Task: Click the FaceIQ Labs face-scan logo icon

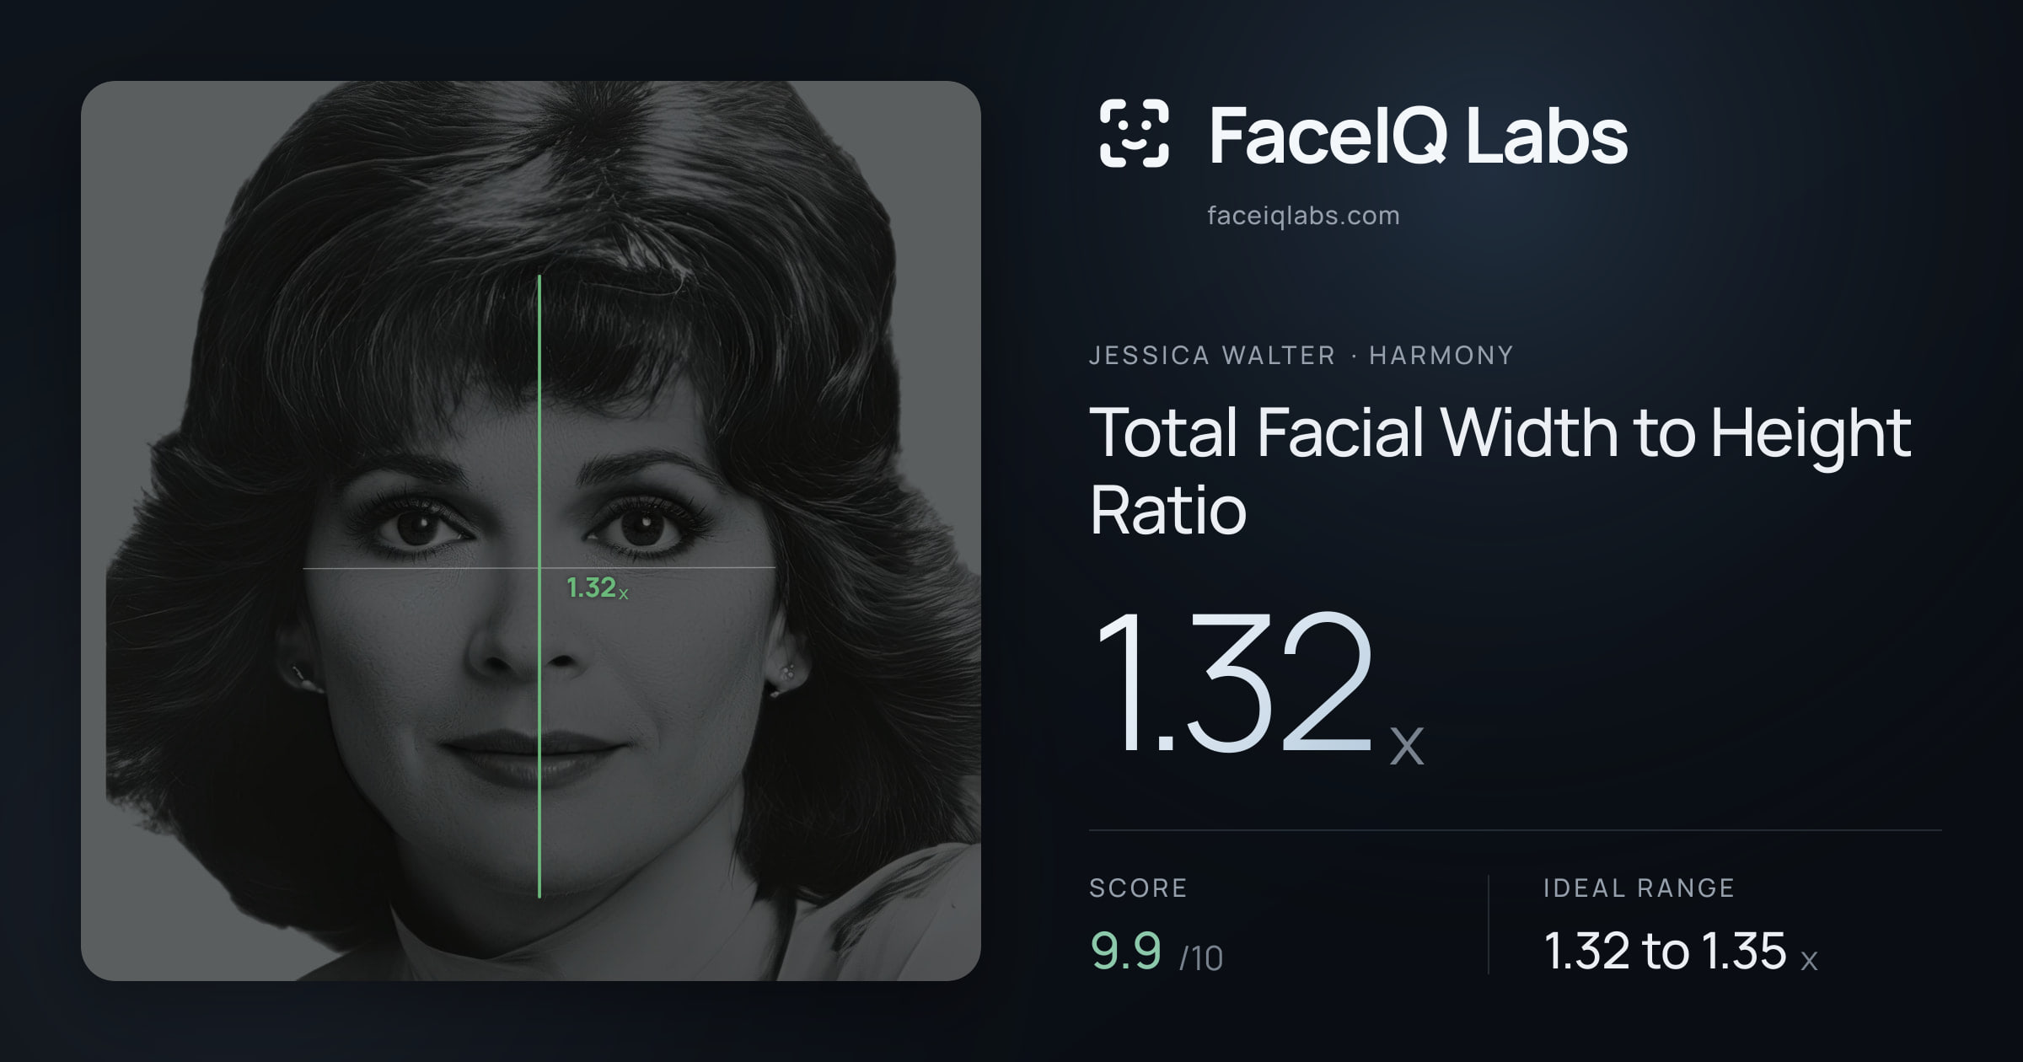Action: point(1134,133)
